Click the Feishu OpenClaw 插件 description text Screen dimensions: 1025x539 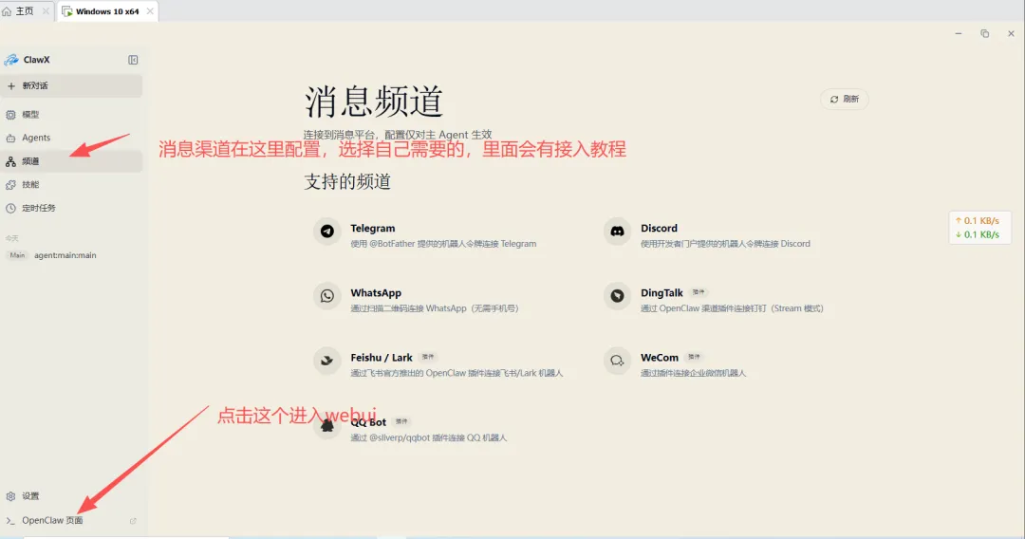[x=457, y=373]
